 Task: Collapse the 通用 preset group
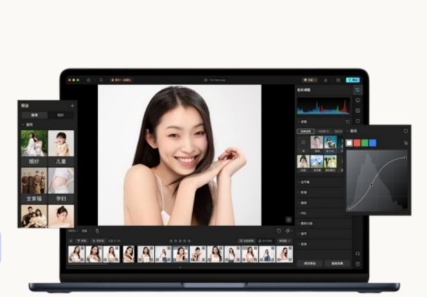[23, 124]
